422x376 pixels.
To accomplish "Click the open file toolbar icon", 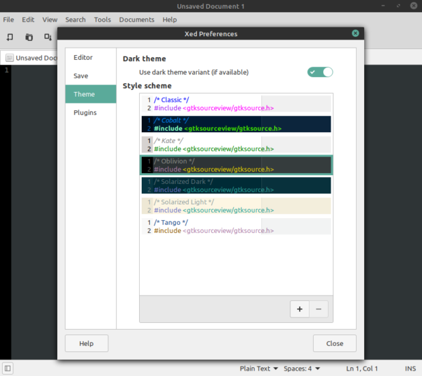I will point(29,37).
